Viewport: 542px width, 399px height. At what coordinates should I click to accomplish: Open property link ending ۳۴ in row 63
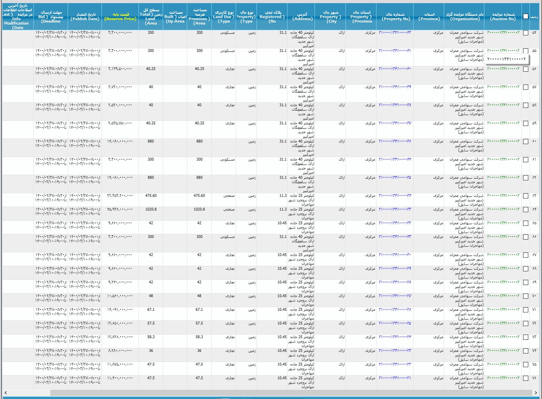point(395,196)
